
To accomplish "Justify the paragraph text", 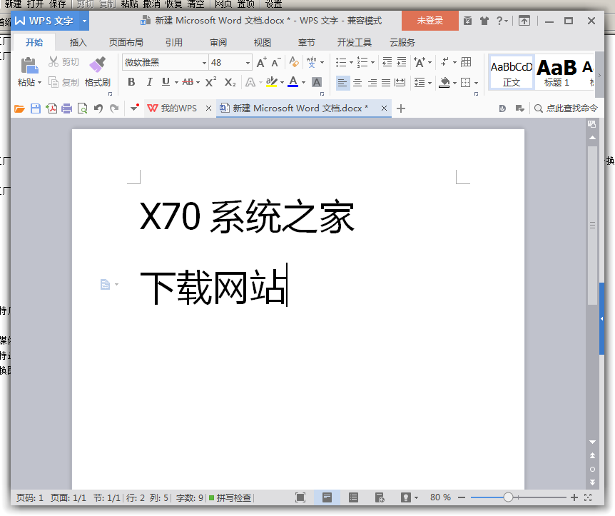I will point(386,83).
